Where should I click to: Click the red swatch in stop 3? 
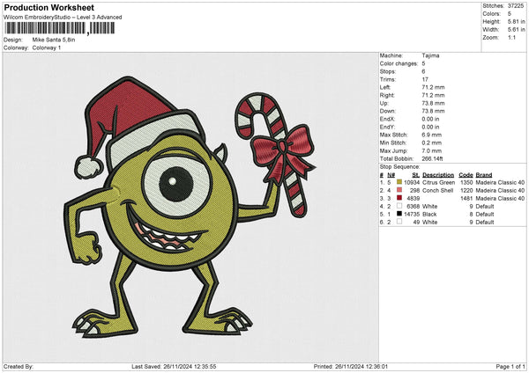399,198
